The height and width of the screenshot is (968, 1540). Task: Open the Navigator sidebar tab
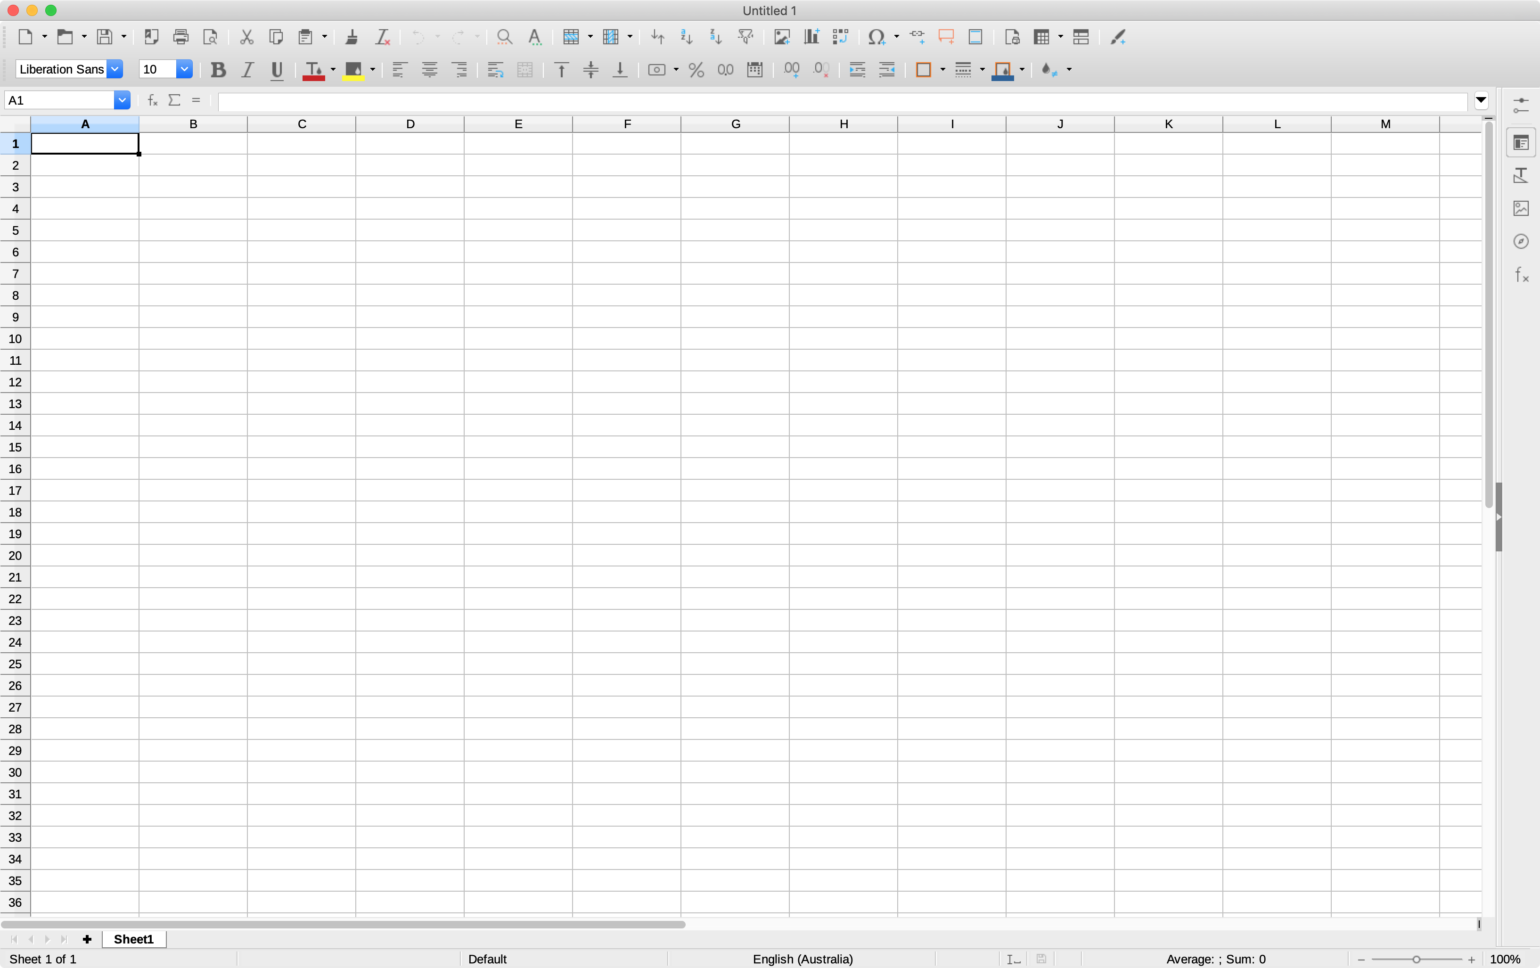(1522, 242)
